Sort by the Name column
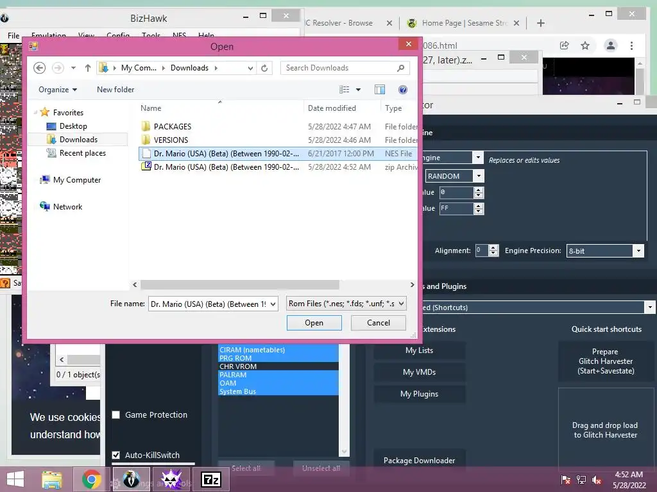The height and width of the screenshot is (492, 657). (151, 108)
